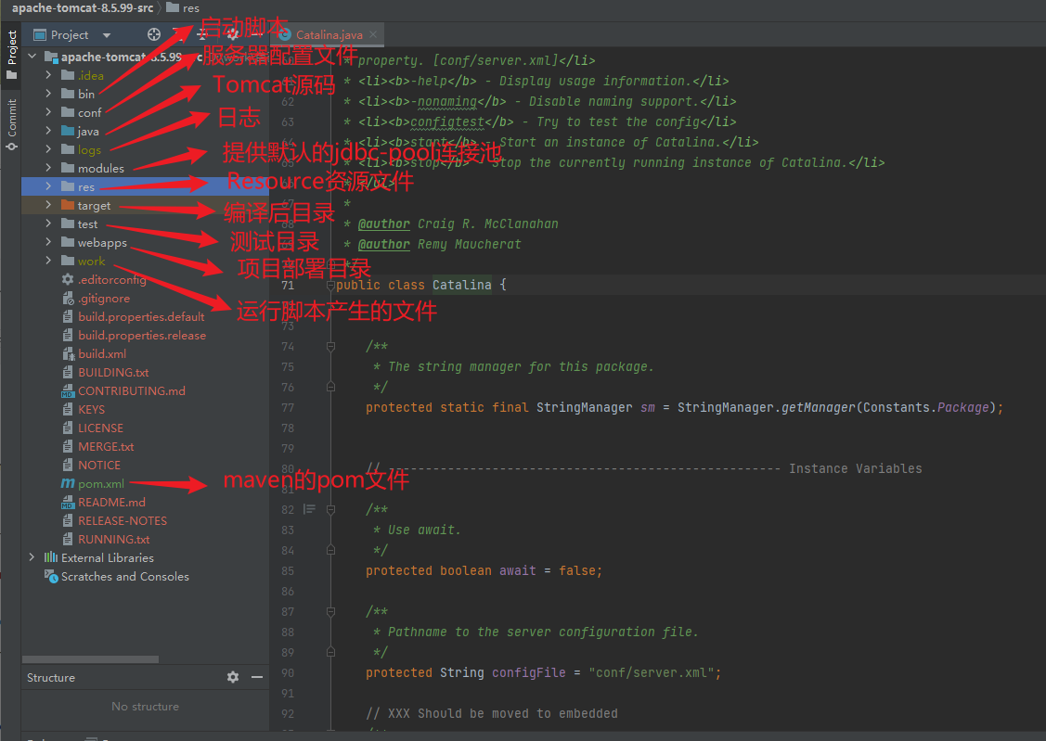Click the locate-in-project crosshair icon
The width and height of the screenshot is (1046, 741).
pyautogui.click(x=154, y=34)
